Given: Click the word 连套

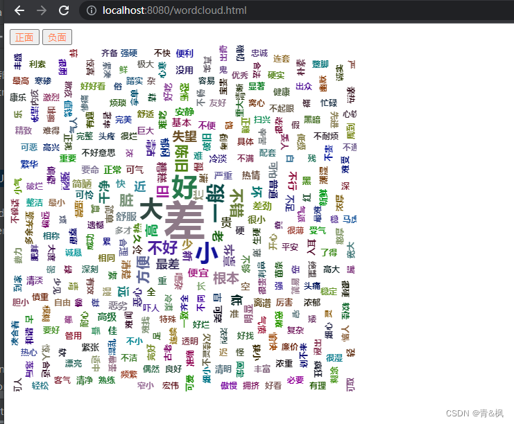Looking at the screenshot, I should tap(282, 59).
